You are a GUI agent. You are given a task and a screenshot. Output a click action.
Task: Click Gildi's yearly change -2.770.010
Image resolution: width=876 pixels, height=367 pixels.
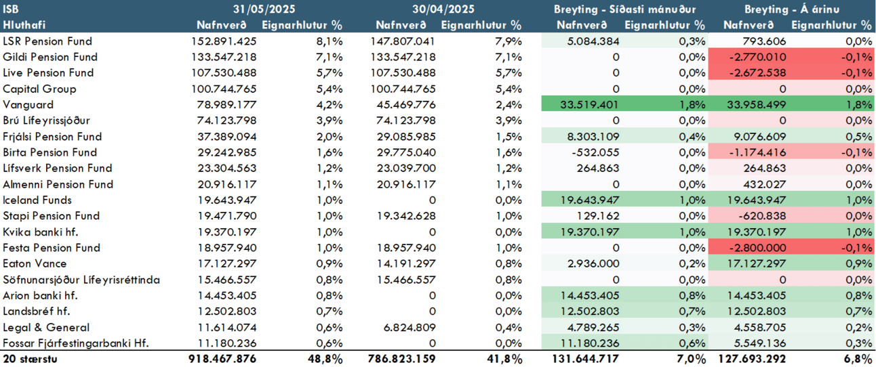click(758, 57)
